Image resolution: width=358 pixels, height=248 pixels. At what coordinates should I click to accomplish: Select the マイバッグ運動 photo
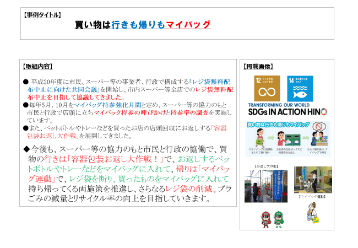(x=313, y=180)
